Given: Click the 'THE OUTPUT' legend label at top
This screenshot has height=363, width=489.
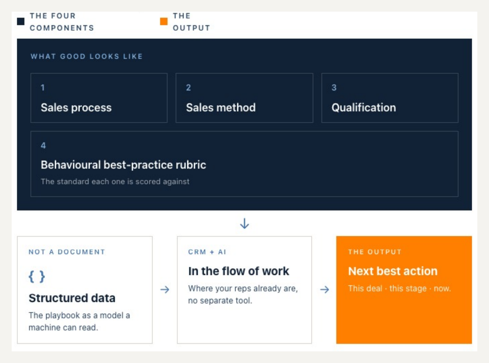Looking at the screenshot, I should (x=191, y=22).
